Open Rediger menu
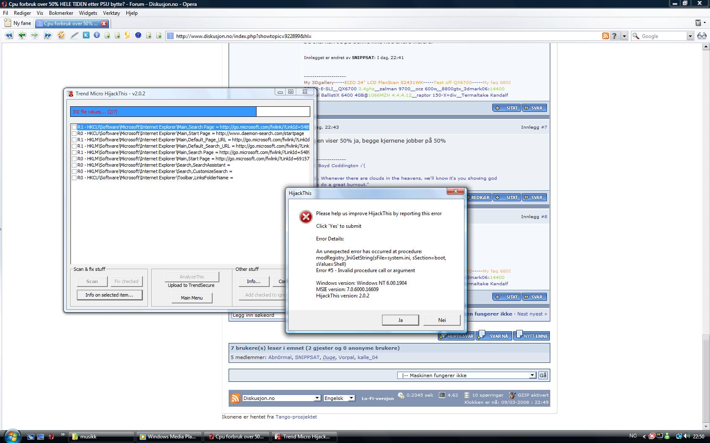 click(22, 13)
